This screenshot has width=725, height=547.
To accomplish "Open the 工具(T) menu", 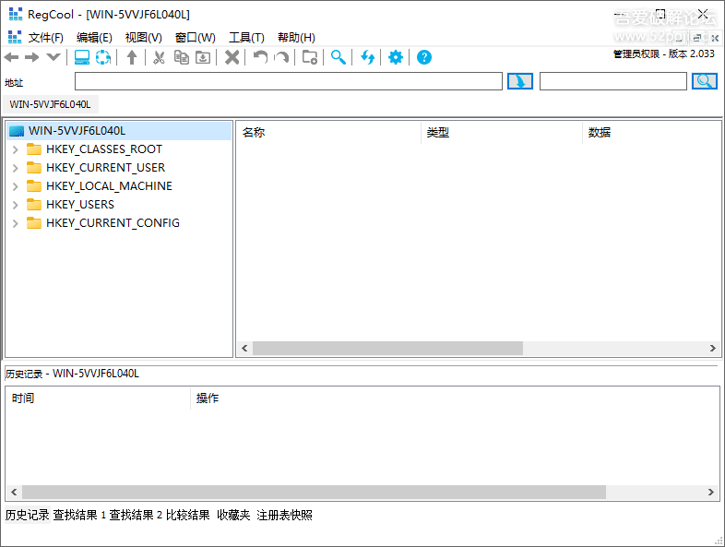I will (x=246, y=38).
